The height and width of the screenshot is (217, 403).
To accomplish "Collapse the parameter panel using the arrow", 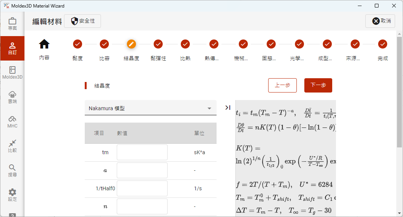I will (227, 108).
